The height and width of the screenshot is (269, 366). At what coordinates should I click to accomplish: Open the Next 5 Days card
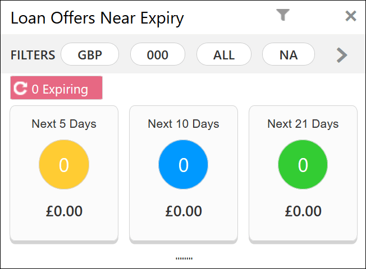point(64,174)
